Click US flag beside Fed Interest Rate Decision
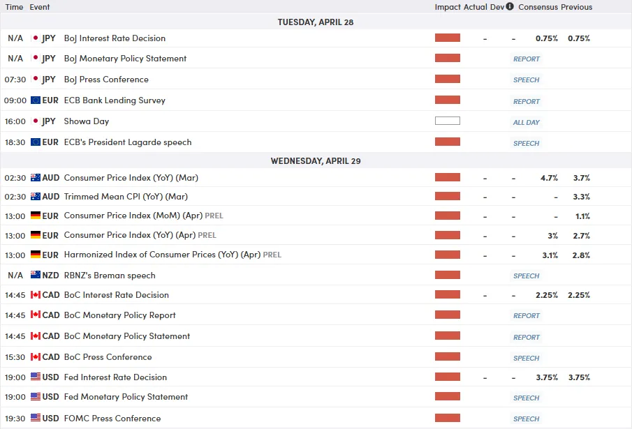 (x=36, y=377)
